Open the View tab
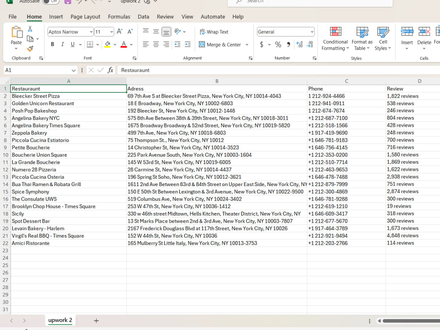Viewport: 440px width, 330px height. point(187,17)
